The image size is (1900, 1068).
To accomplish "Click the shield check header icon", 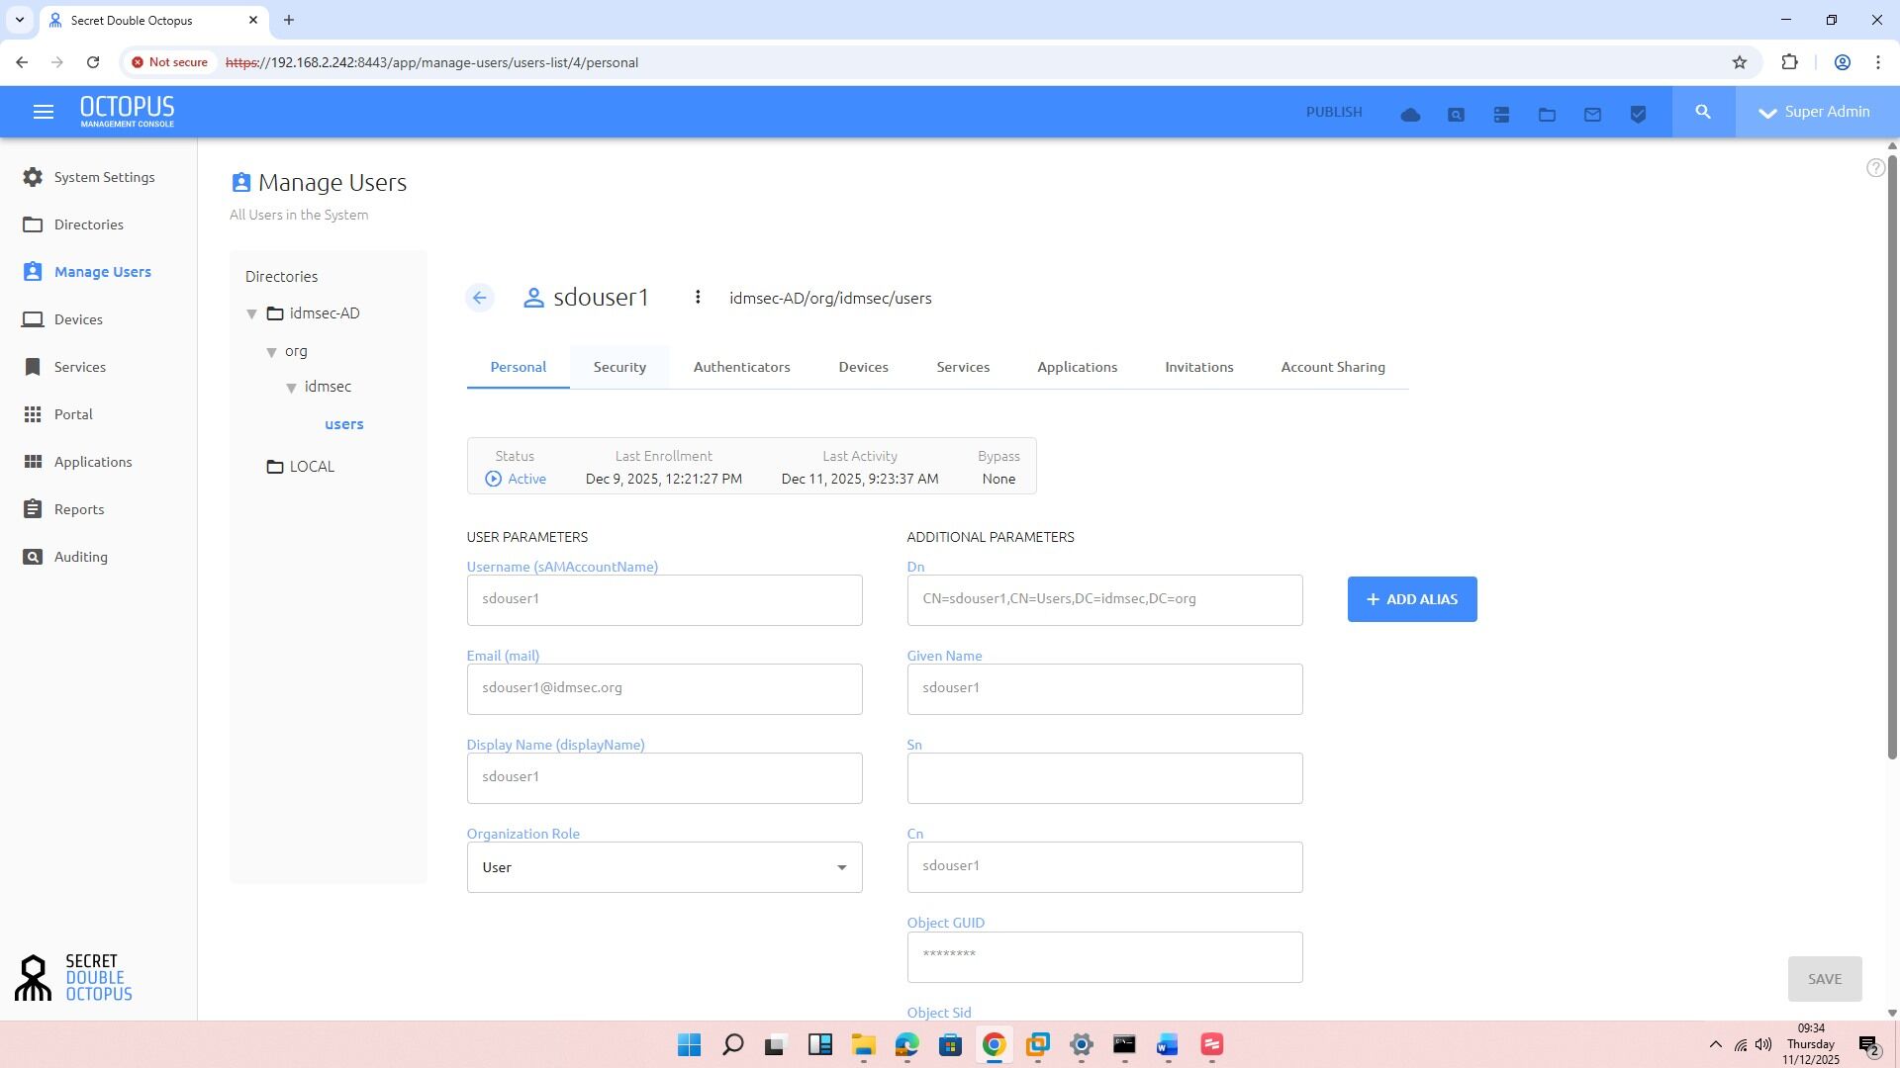I will [1638, 115].
